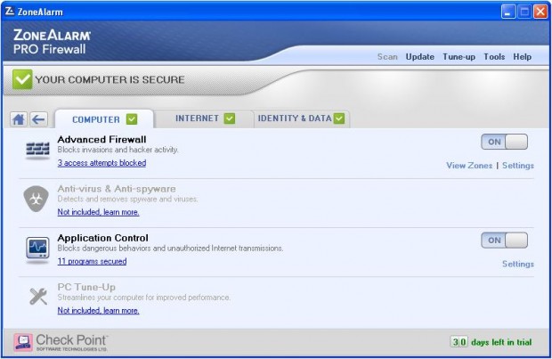Click the Home icon button

(x=19, y=119)
